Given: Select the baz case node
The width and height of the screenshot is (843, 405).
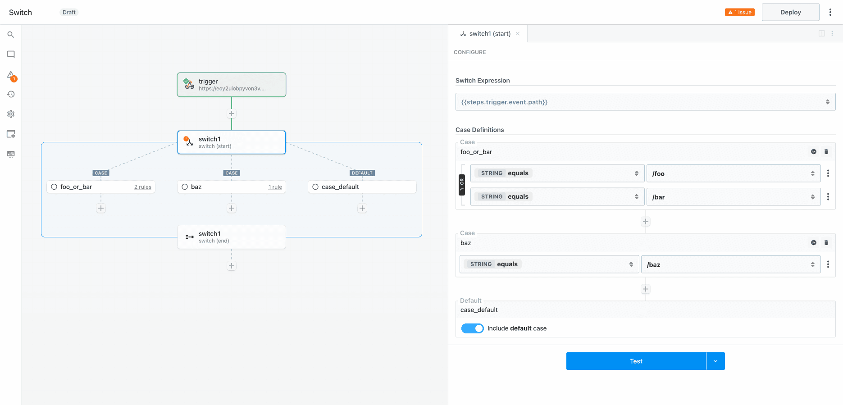Looking at the screenshot, I should click(x=232, y=187).
